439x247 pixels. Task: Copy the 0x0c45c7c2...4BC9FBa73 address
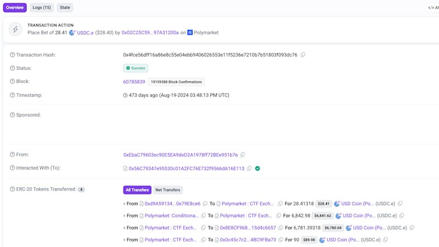pos(281,240)
